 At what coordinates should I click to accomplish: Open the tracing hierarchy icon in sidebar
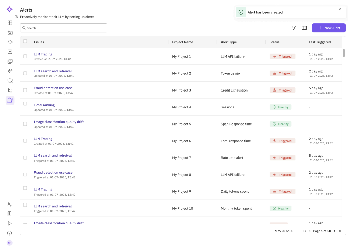click(x=10, y=90)
